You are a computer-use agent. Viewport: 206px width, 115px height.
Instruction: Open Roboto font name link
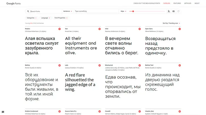(27, 29)
